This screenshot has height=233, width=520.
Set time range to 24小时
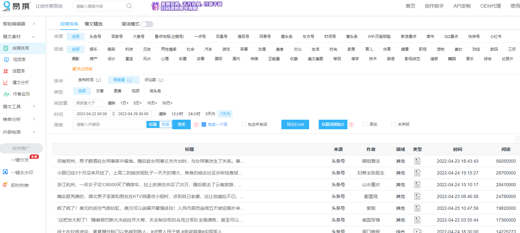[194, 114]
